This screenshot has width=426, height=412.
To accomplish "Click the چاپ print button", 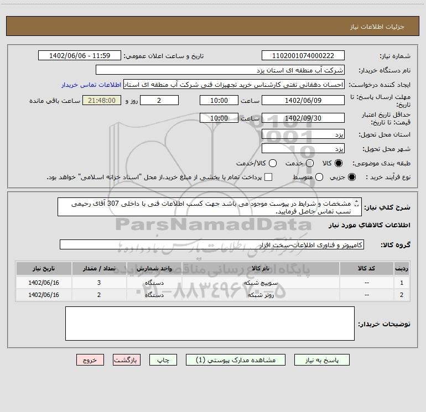I will 163,360.
